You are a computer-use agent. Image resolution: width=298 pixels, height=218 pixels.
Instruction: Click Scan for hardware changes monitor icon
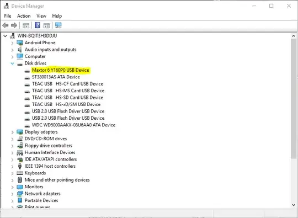click(58, 25)
